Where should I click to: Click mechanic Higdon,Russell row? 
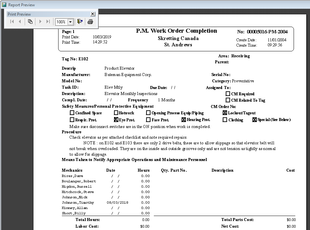pos(106,186)
